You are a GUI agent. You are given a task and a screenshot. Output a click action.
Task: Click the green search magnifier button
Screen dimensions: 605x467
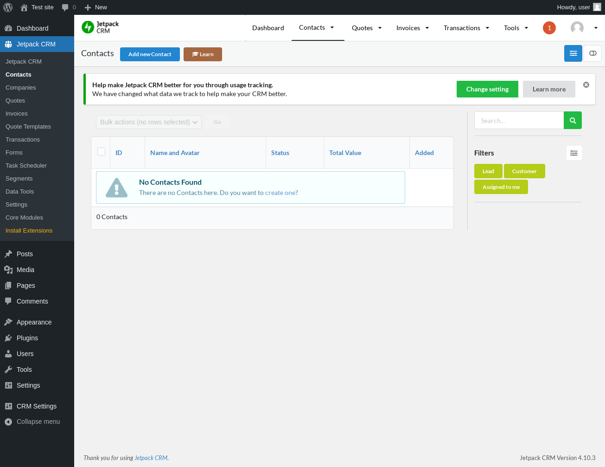pyautogui.click(x=573, y=120)
